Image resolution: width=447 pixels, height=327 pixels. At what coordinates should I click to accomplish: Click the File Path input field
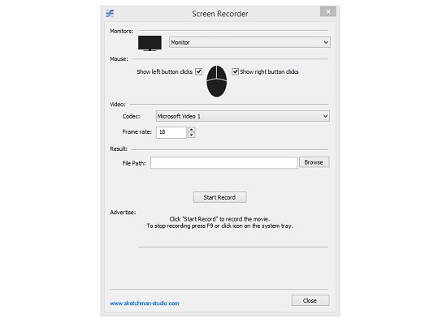click(224, 163)
